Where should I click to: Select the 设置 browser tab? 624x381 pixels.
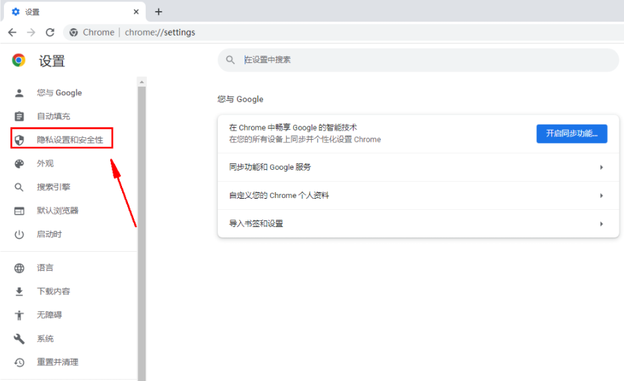[75, 12]
